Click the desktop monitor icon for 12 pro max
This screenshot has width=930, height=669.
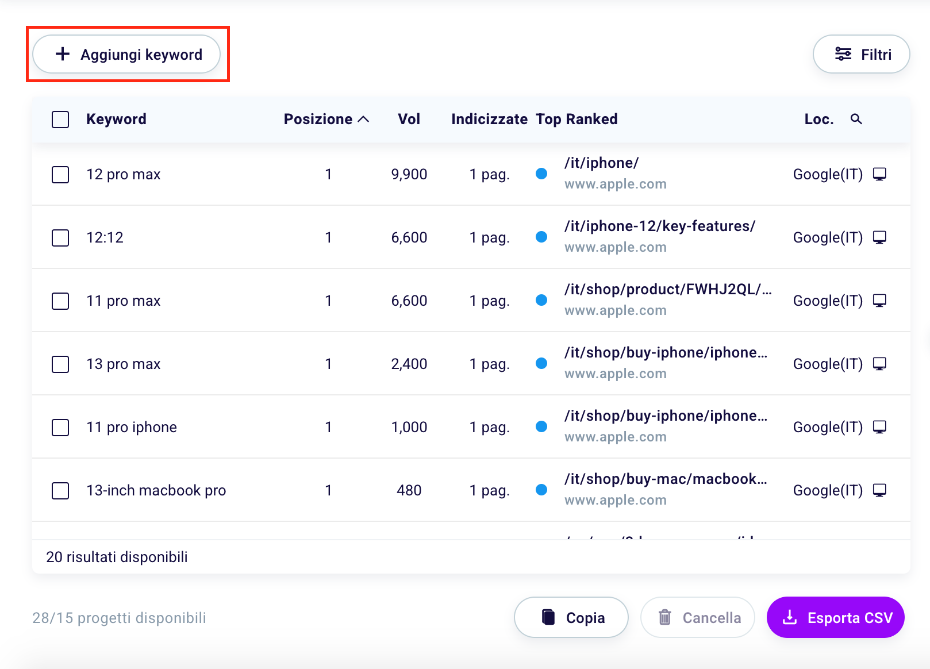879,174
